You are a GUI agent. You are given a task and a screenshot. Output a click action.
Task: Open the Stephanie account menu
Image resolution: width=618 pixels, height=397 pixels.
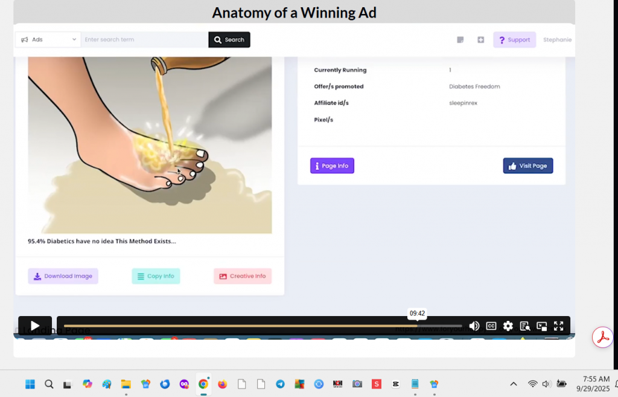(557, 40)
